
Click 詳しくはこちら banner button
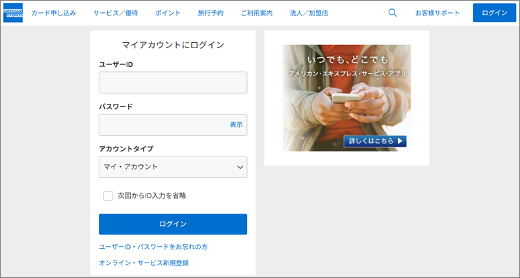point(375,141)
